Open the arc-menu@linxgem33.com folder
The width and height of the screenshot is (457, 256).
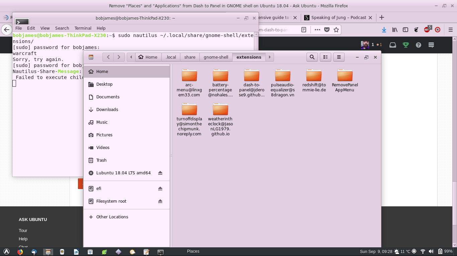(x=189, y=75)
